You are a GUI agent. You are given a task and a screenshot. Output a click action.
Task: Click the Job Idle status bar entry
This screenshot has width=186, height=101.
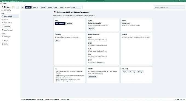click(x=177, y=100)
